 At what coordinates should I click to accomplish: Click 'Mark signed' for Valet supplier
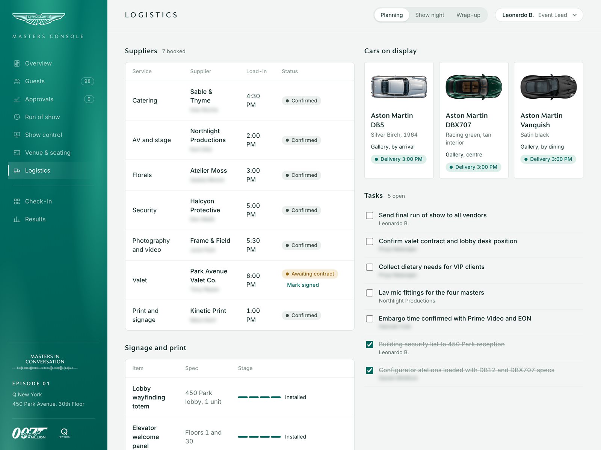[303, 285]
